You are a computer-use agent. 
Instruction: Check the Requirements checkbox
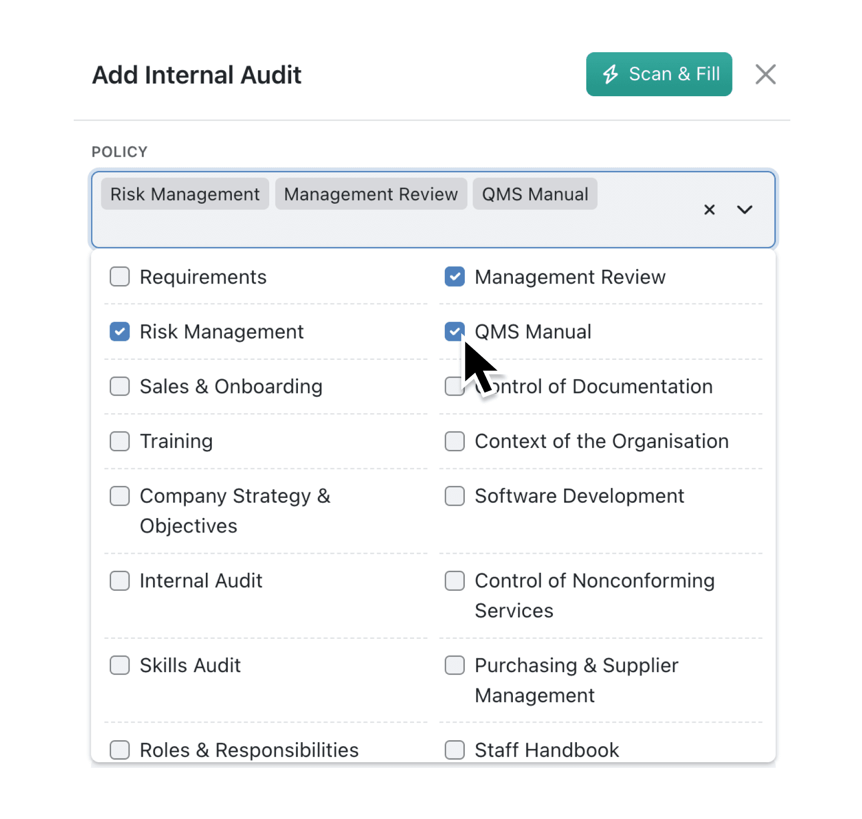[x=119, y=277]
